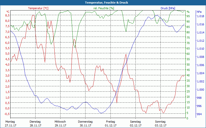Click the date '28.11.17'
The width and height of the screenshot is (206, 128).
click(36, 125)
